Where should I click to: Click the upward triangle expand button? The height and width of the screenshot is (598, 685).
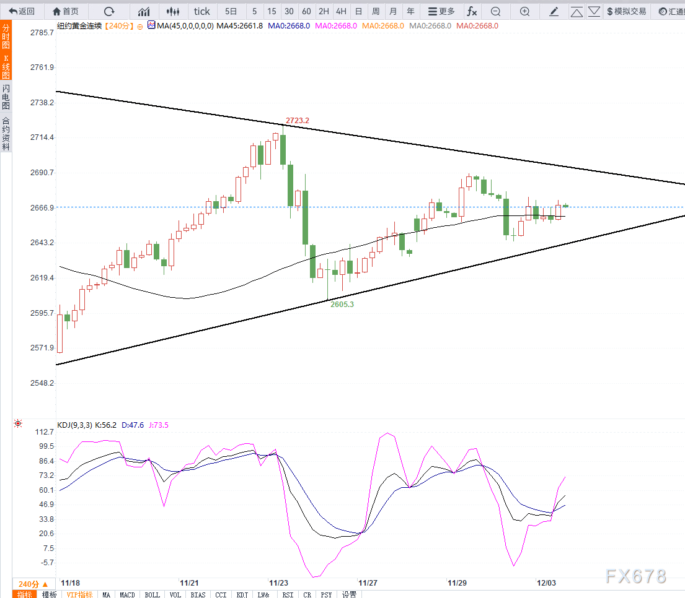pos(577,11)
